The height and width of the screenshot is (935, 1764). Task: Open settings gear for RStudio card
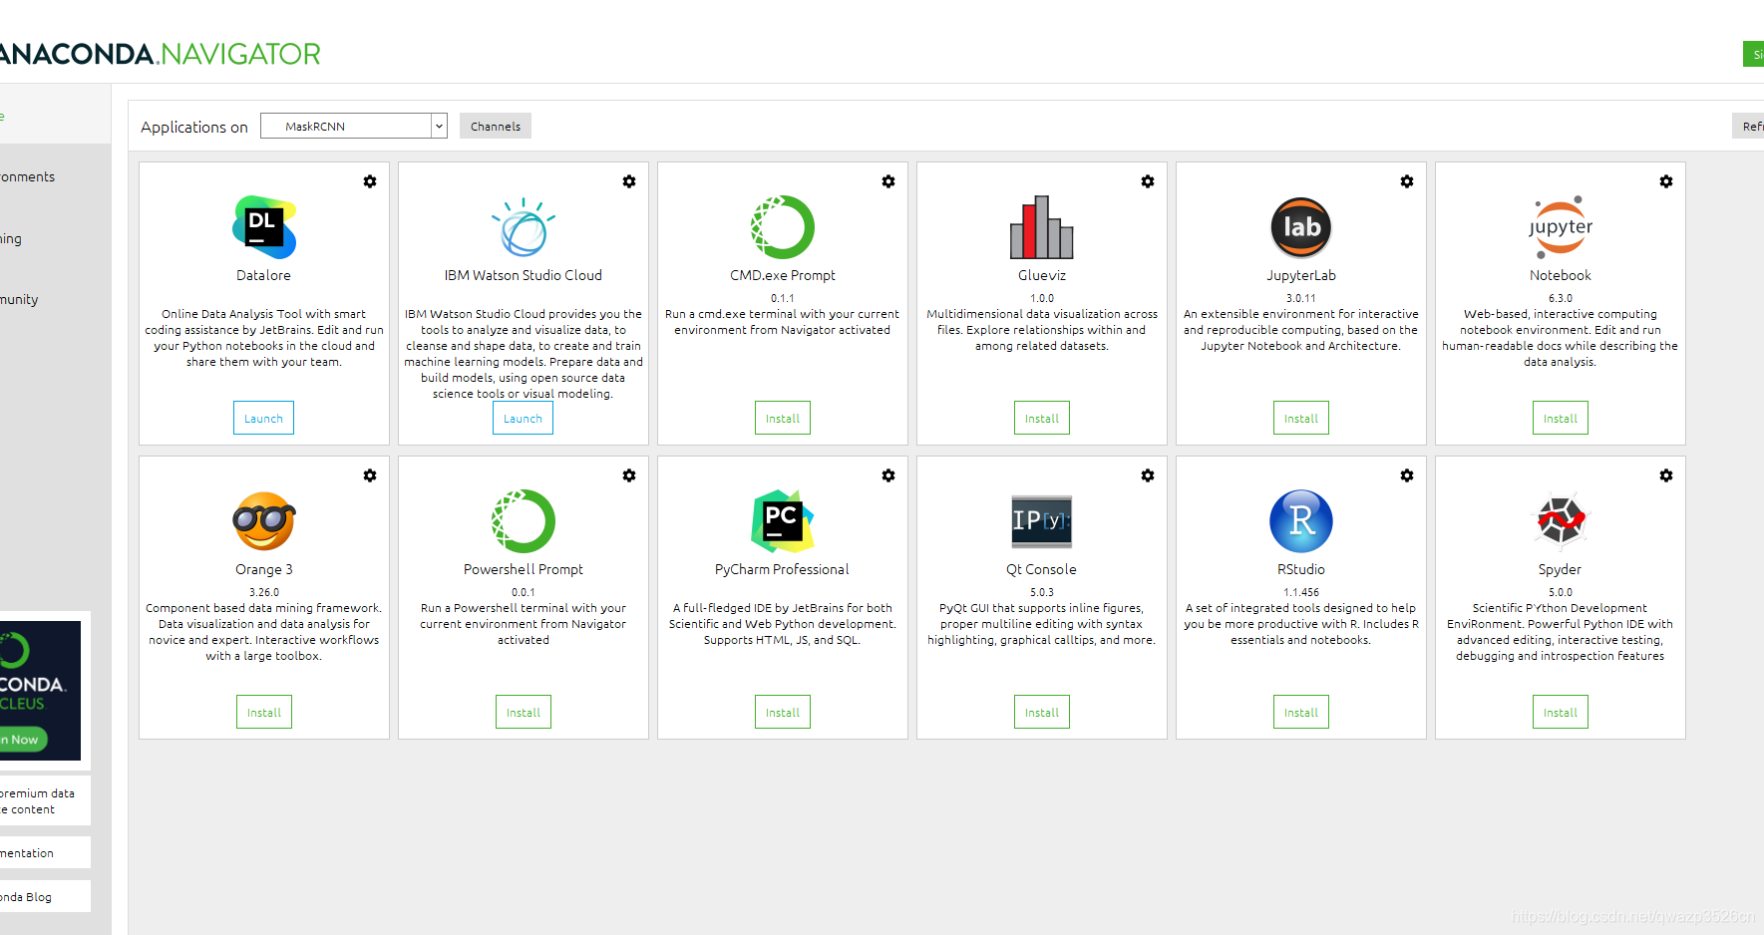(1407, 475)
